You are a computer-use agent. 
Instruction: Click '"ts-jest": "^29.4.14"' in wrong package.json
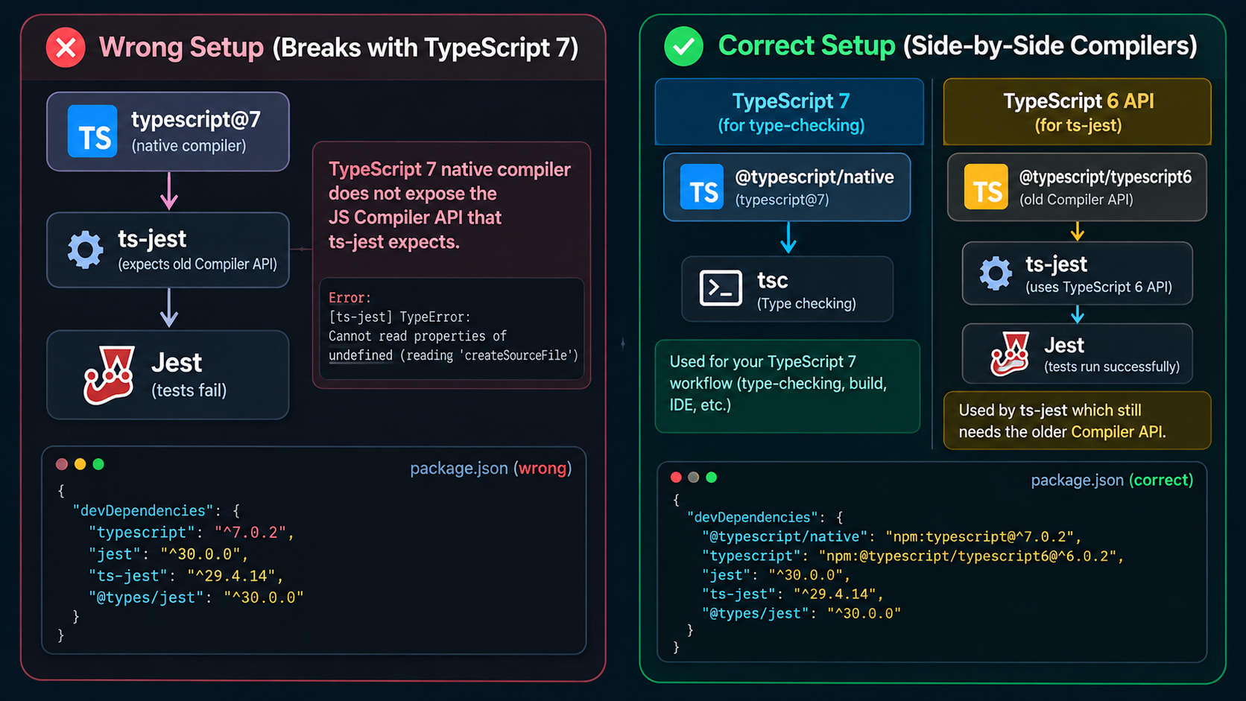coord(186,576)
